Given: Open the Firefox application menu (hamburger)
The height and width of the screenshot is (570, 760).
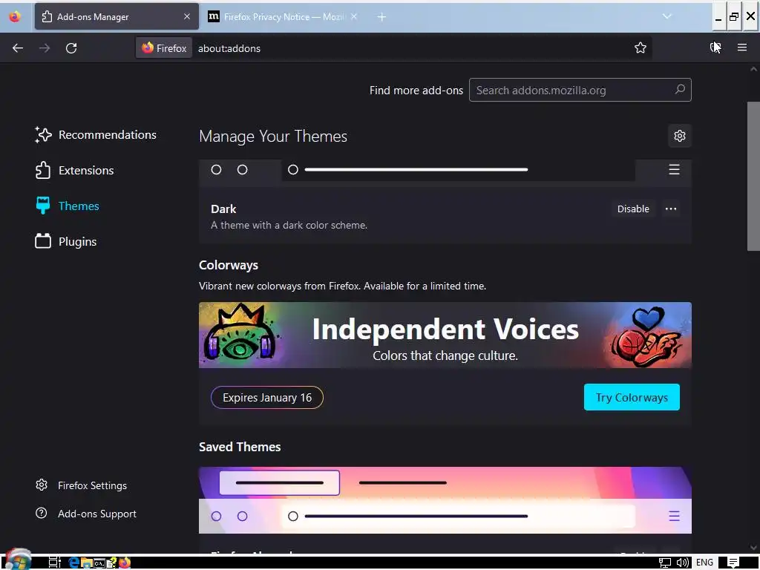Looking at the screenshot, I should pos(741,47).
